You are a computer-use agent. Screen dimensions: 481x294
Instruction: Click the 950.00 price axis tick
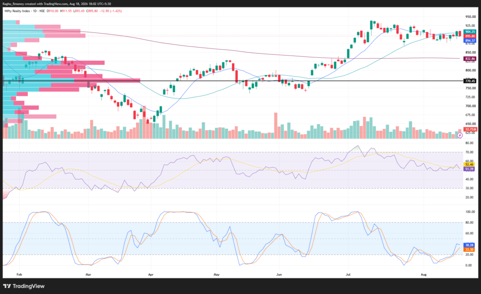tap(471, 17)
